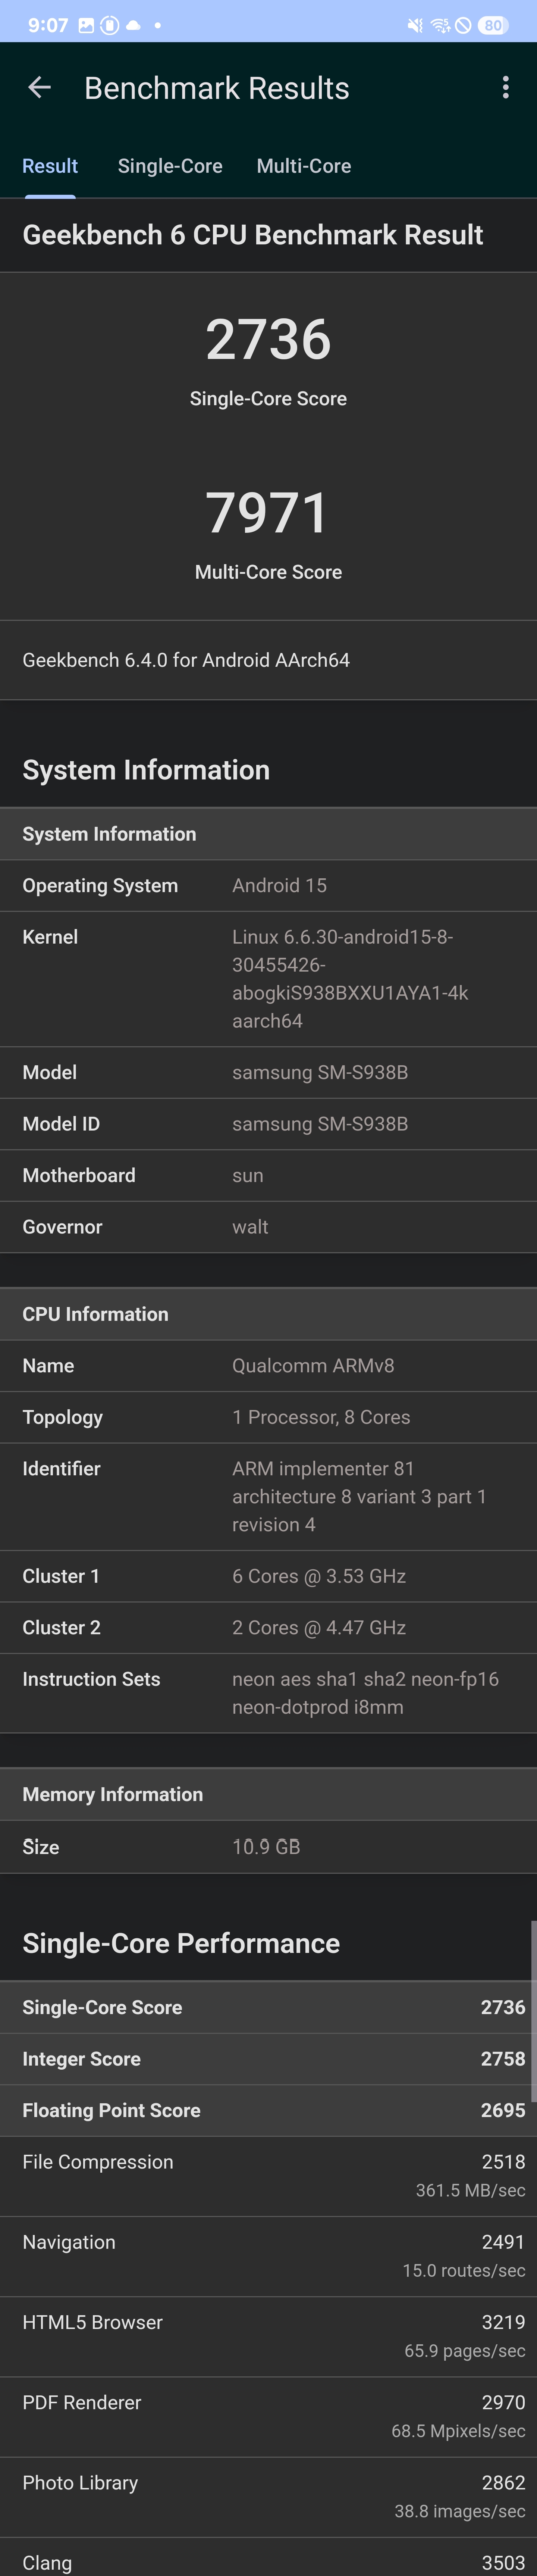This screenshot has width=537, height=2576.
Task: Tap the Memory Information section header
Action: tap(268, 1794)
